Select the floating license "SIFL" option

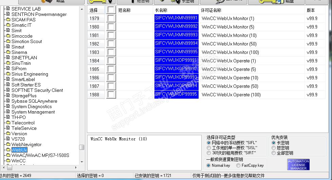tap(209, 143)
